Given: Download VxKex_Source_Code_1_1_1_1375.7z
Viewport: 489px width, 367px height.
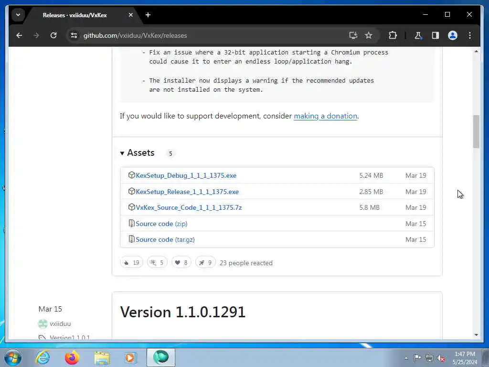Looking at the screenshot, I should (189, 207).
